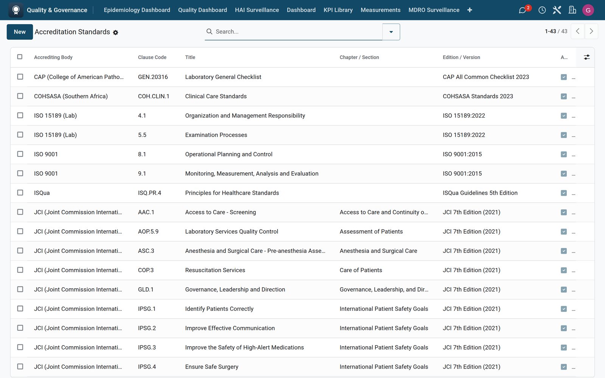The width and height of the screenshot is (605, 378).
Task: Open the HAI Surveillance menu
Action: coord(257,10)
